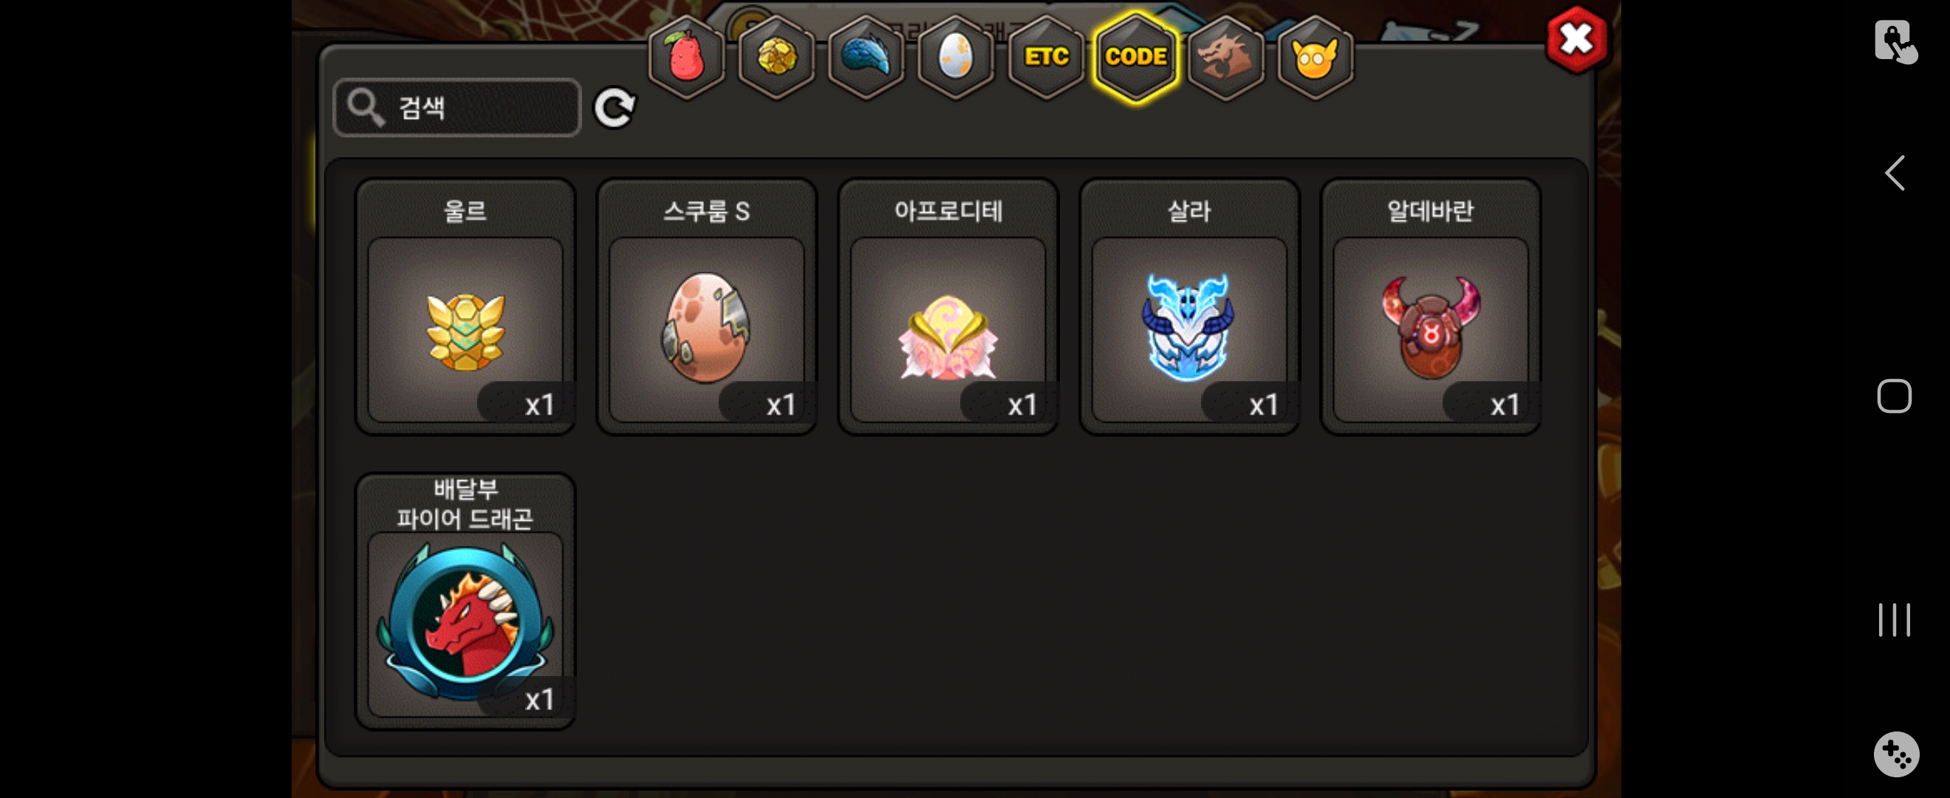Select the red fruit food tab
Viewport: 1950px width, 798px height.
686,57
